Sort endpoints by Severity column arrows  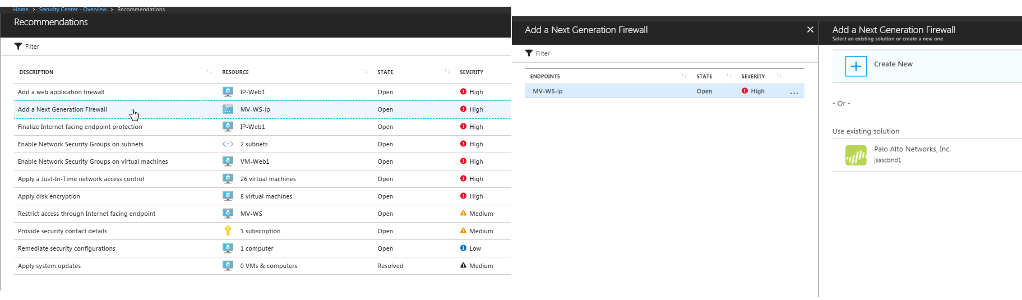[x=779, y=76]
